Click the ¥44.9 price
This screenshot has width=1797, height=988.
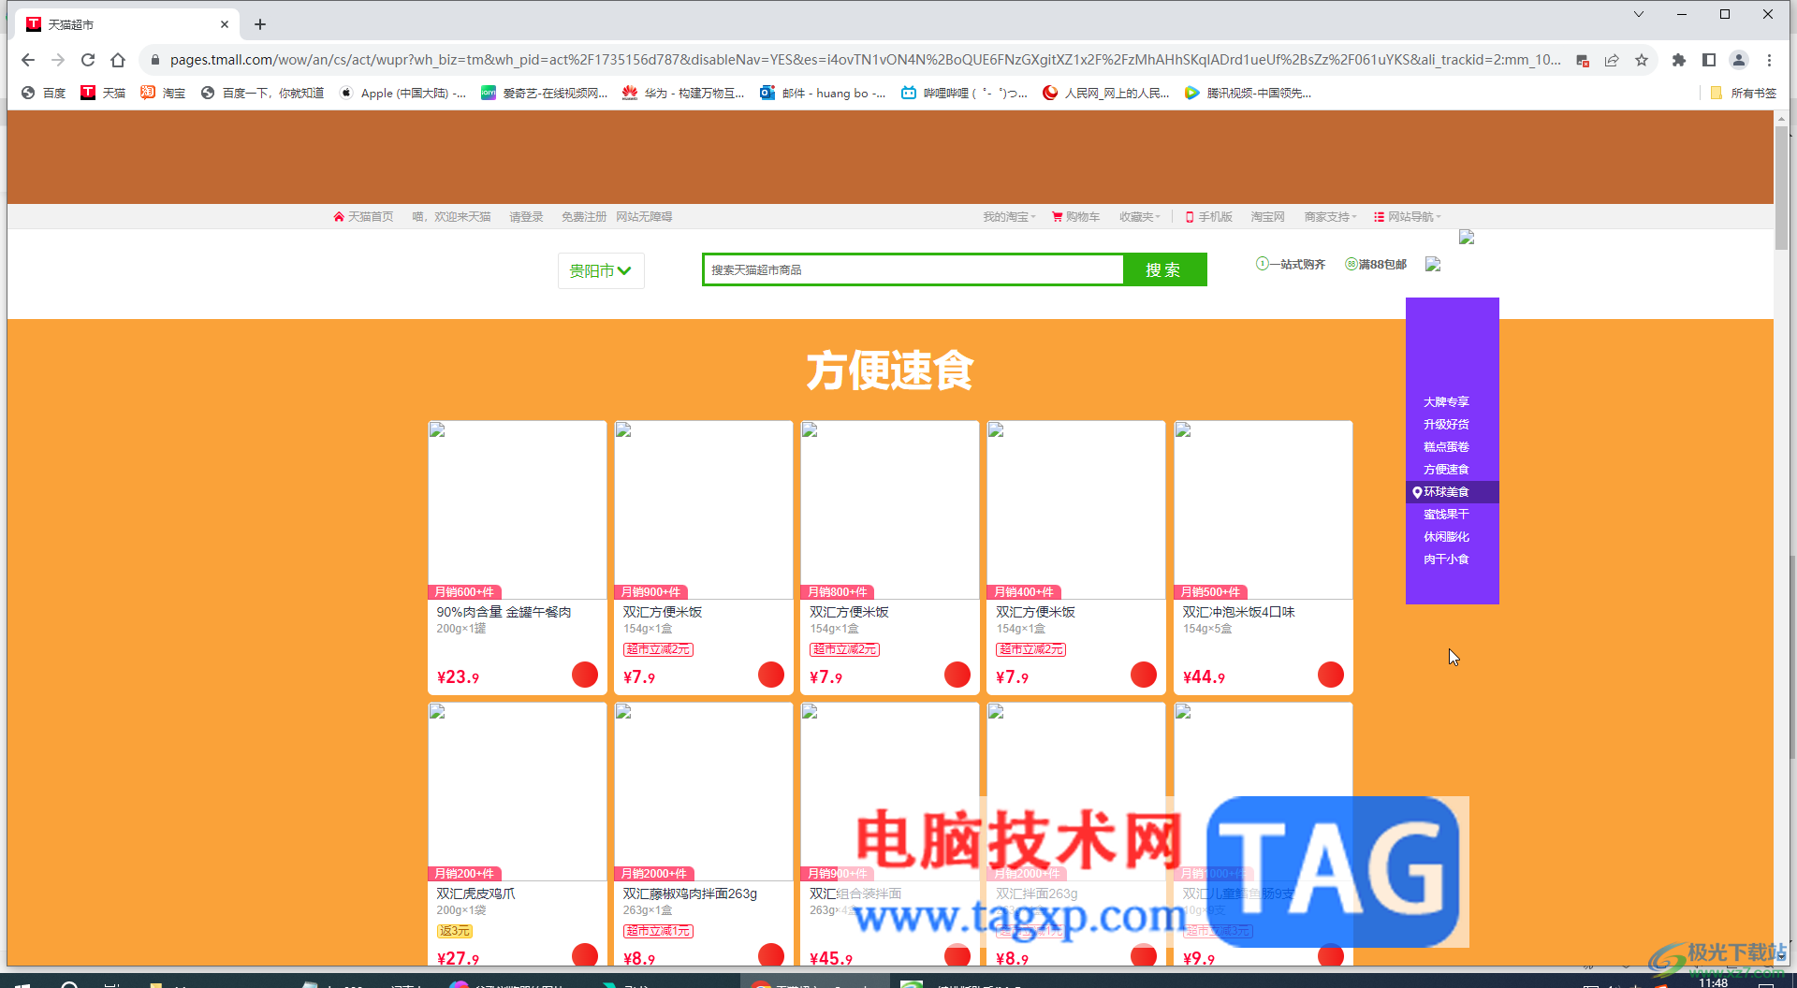[x=1204, y=676]
